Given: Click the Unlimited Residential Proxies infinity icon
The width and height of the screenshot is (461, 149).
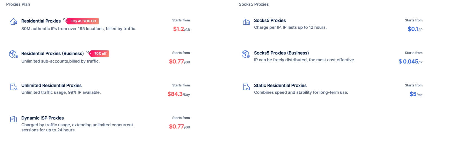Looking at the screenshot, I should click(x=13, y=87).
